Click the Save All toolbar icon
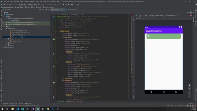Image resolution: width=197 pixels, height=111 pixels. [4, 4]
